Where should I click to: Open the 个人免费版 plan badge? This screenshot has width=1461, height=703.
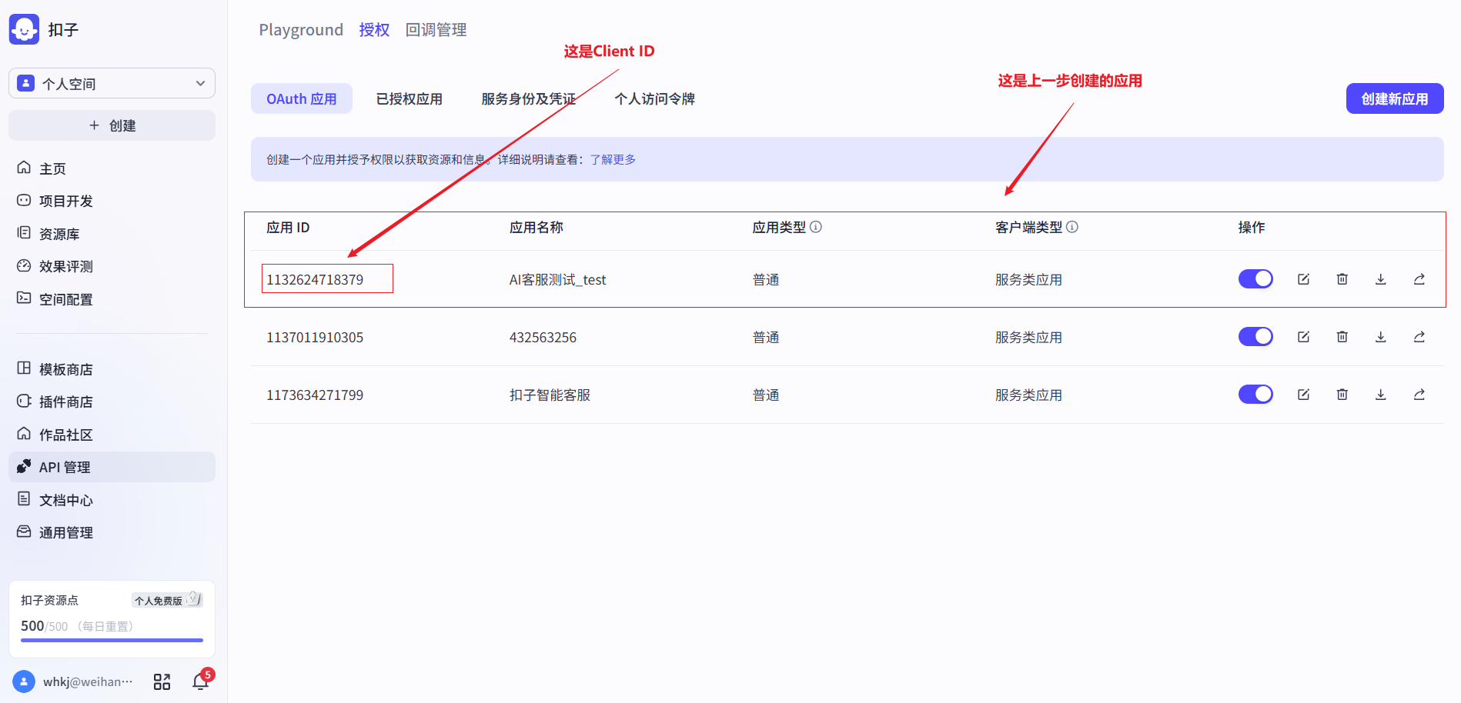pos(165,600)
